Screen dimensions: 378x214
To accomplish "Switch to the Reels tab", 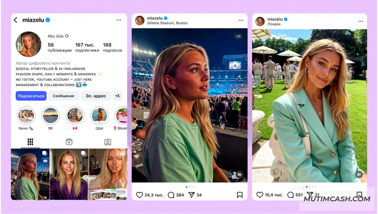I will (69, 142).
